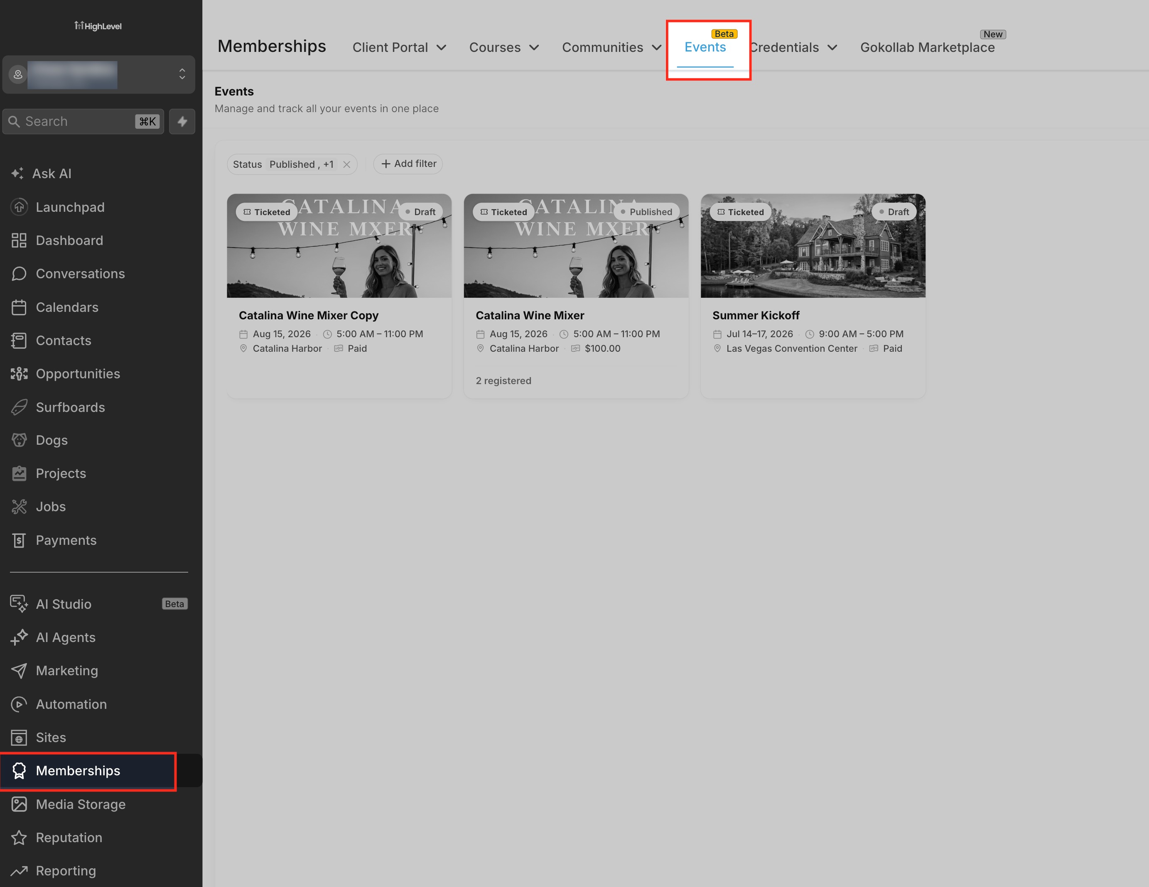Click the Launchpad icon in sidebar
1149x887 pixels.
19,207
